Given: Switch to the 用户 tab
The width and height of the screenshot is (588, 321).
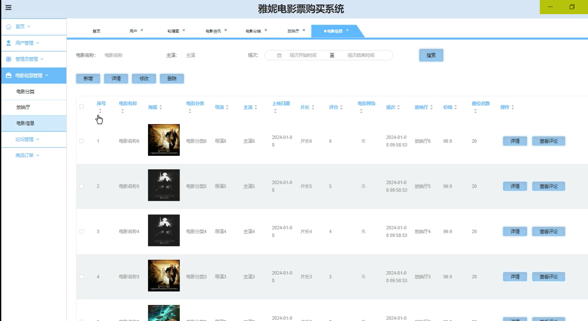Looking at the screenshot, I should click(133, 31).
